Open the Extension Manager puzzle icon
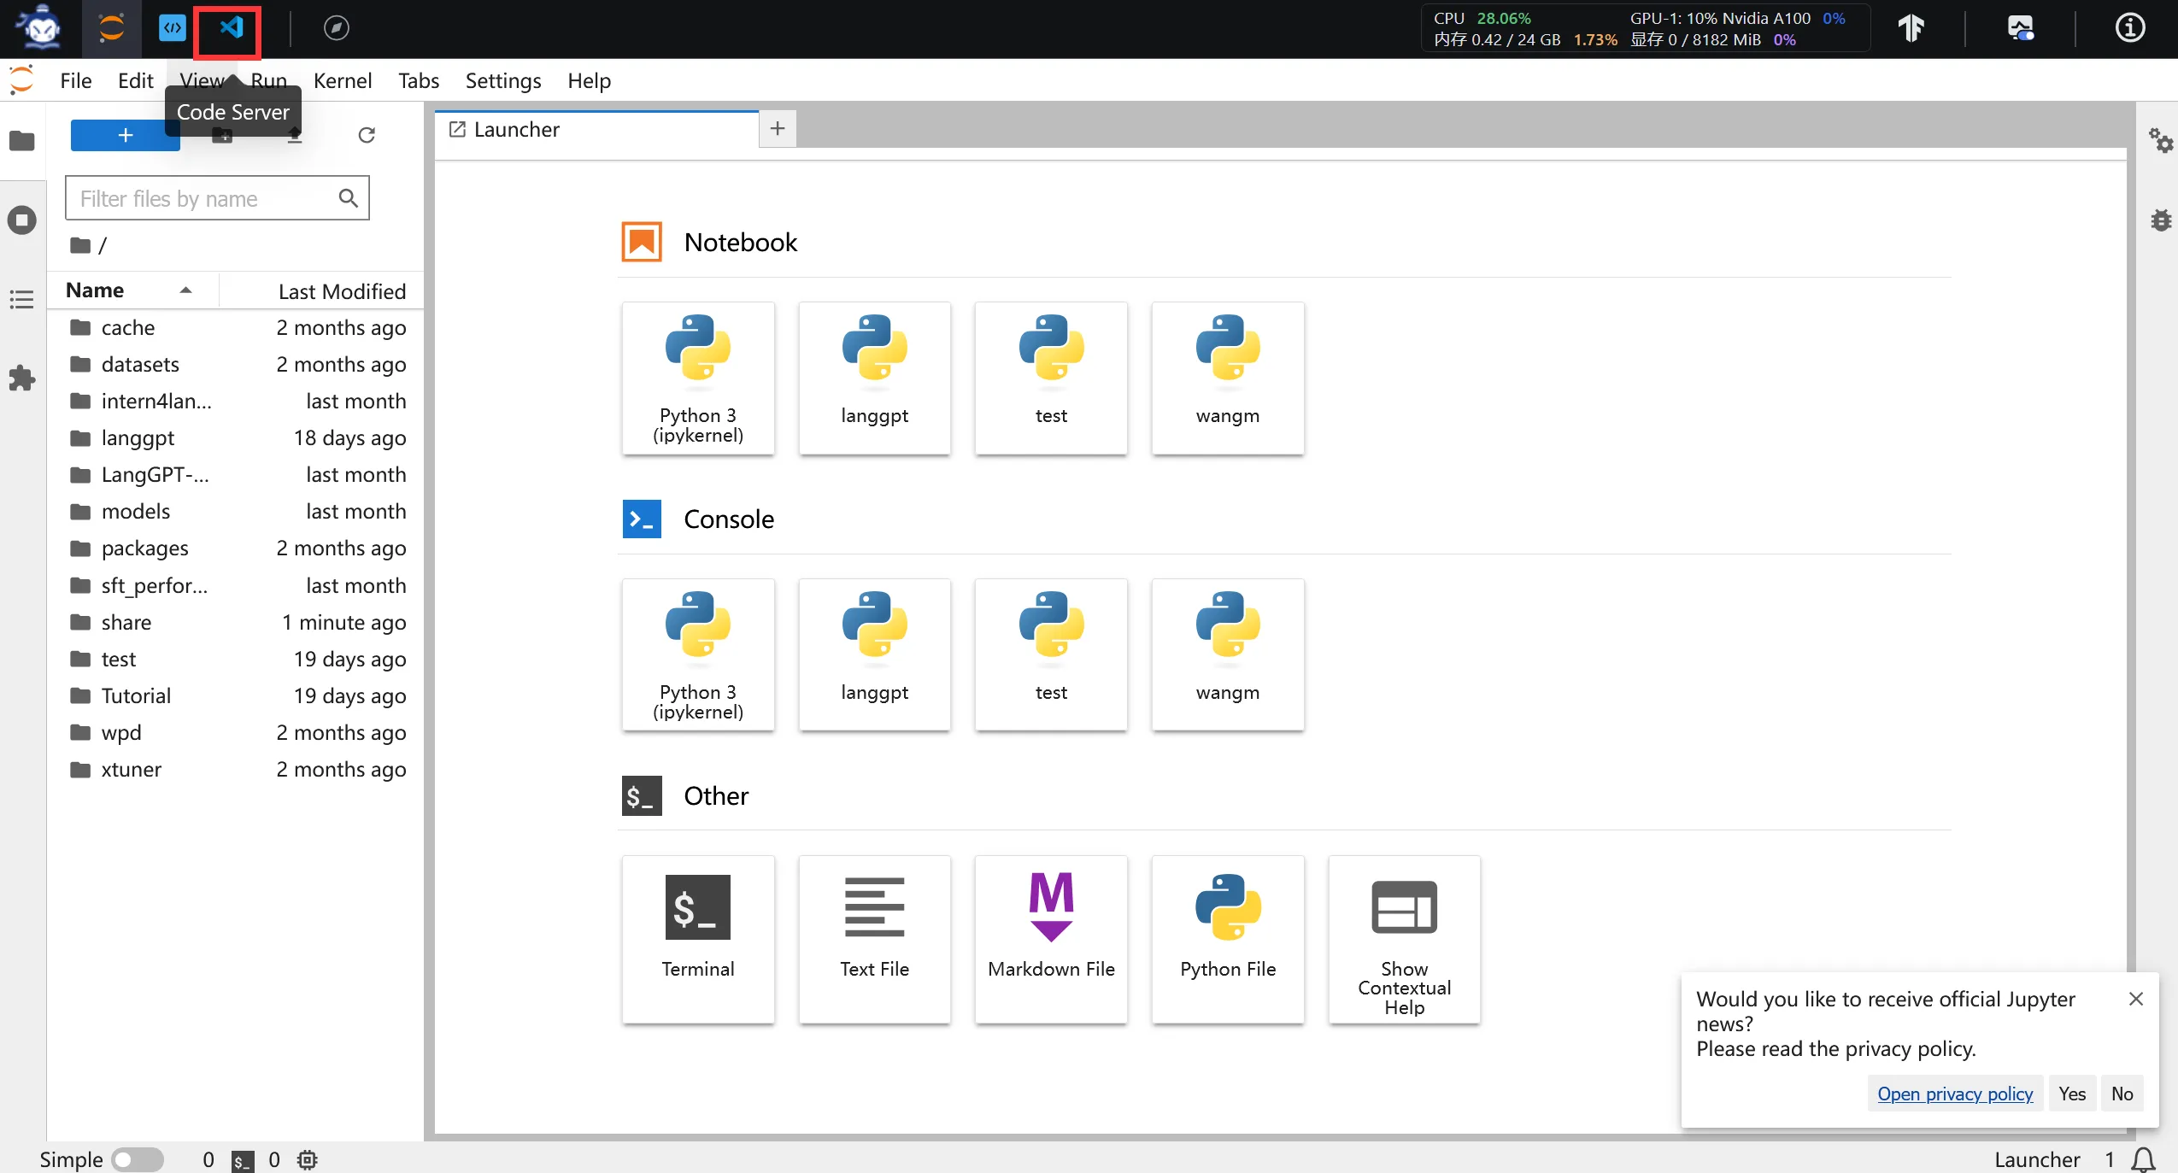 pos(22,378)
